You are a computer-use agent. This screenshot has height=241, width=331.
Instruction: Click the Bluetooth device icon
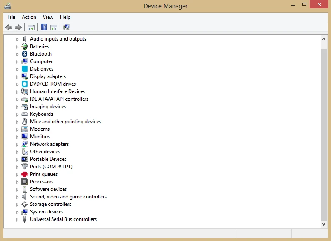point(25,54)
